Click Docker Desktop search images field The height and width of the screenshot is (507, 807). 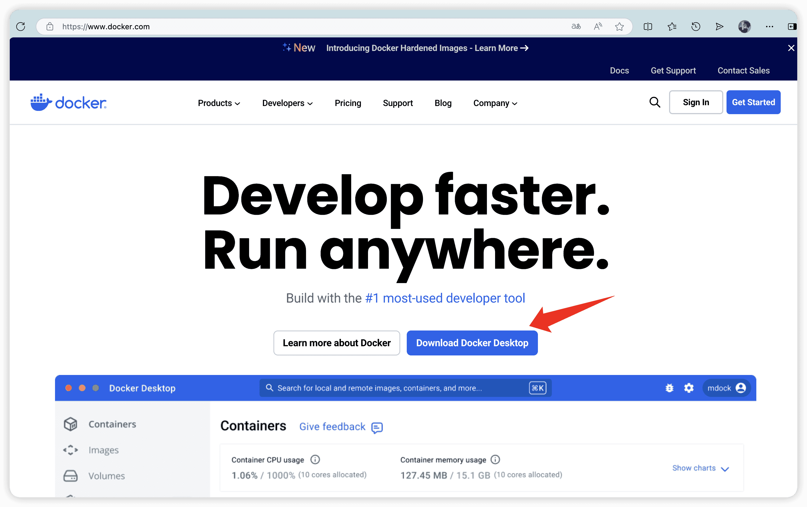405,388
